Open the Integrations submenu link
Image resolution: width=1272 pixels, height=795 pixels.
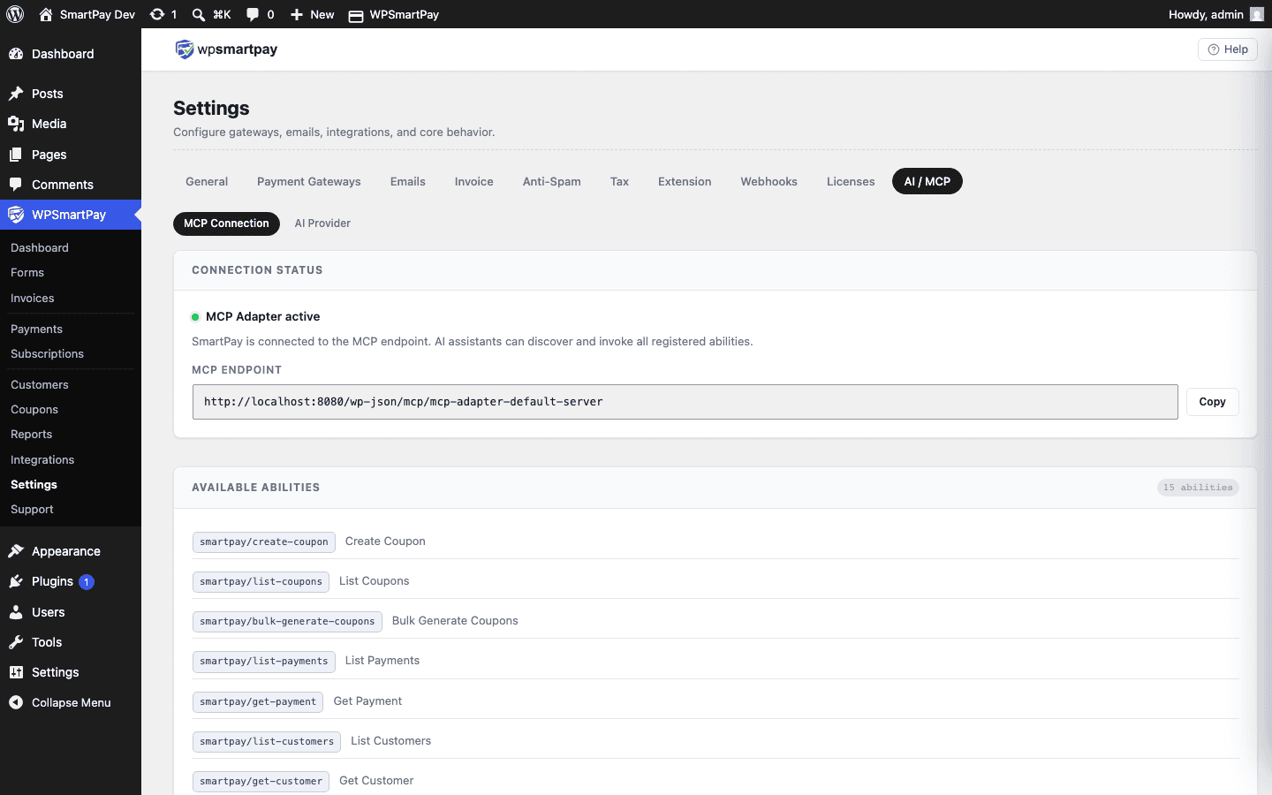pos(42,460)
